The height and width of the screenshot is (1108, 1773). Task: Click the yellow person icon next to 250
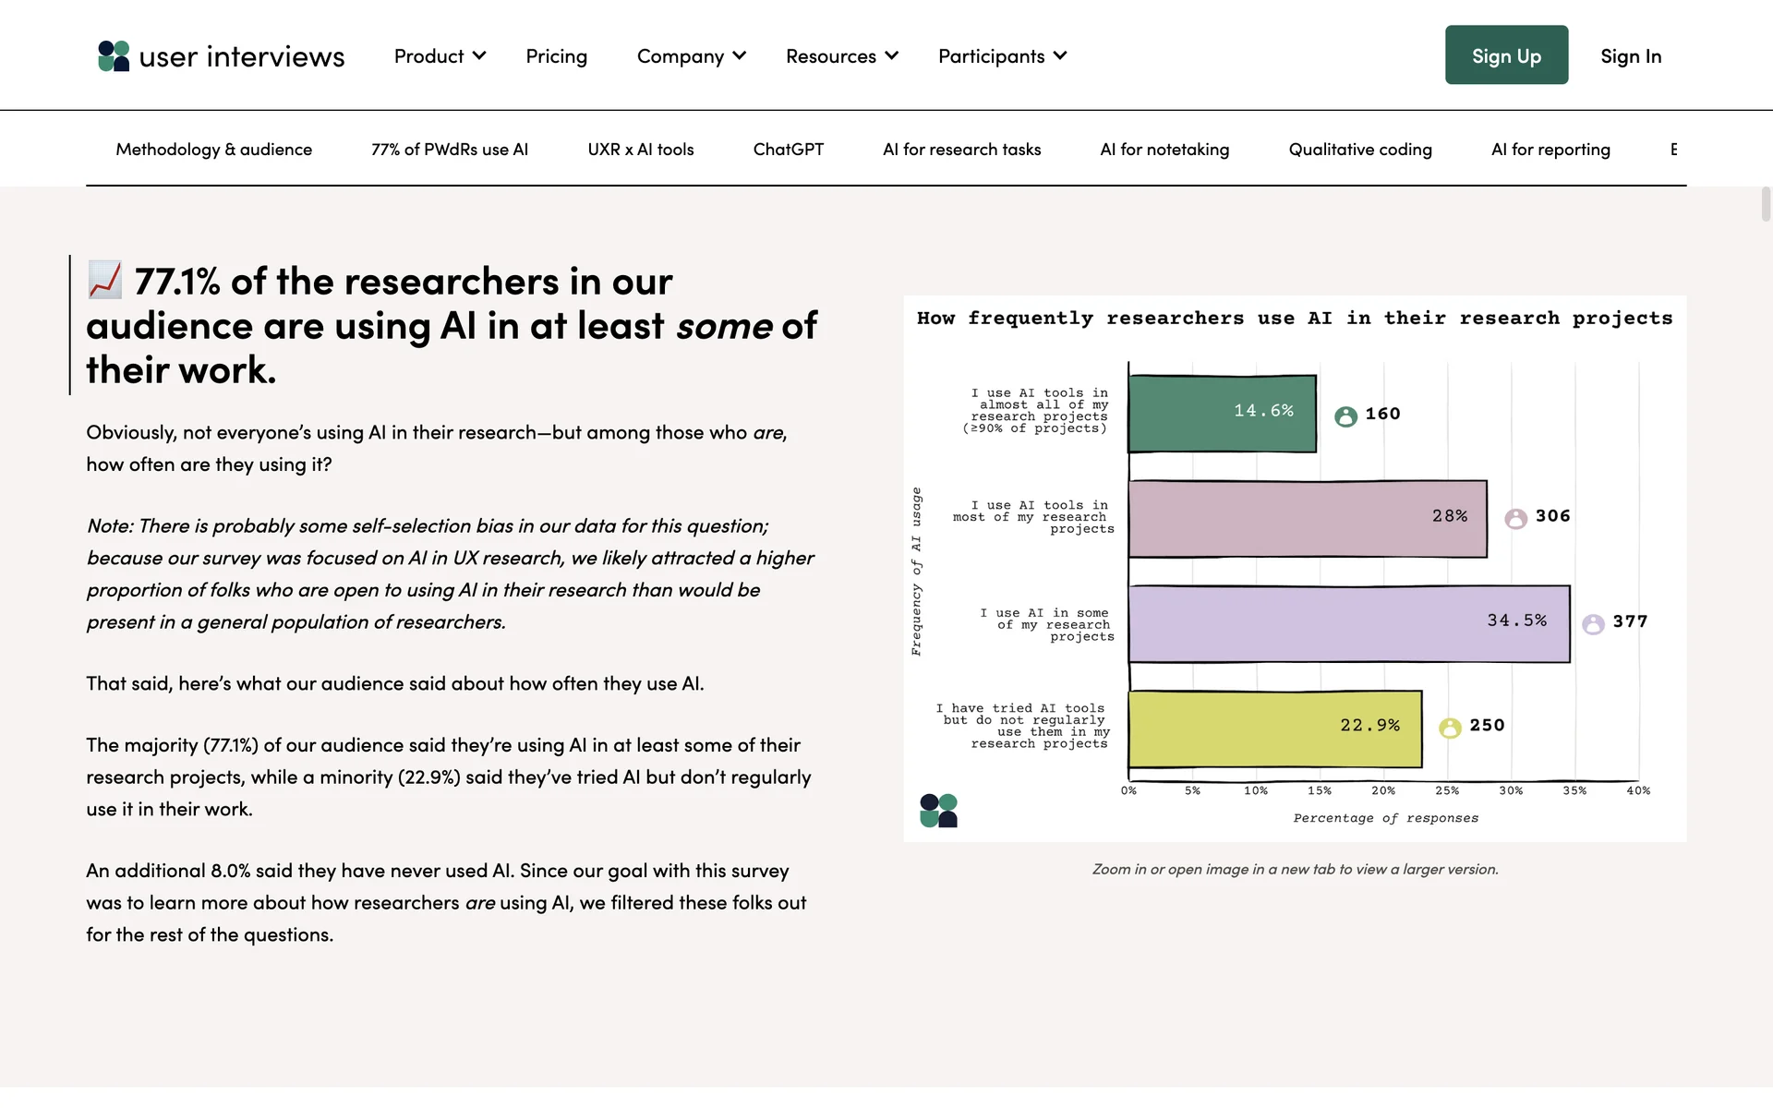pyautogui.click(x=1450, y=728)
